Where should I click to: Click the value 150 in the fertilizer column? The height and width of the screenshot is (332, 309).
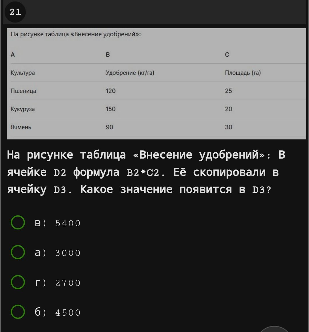(111, 109)
